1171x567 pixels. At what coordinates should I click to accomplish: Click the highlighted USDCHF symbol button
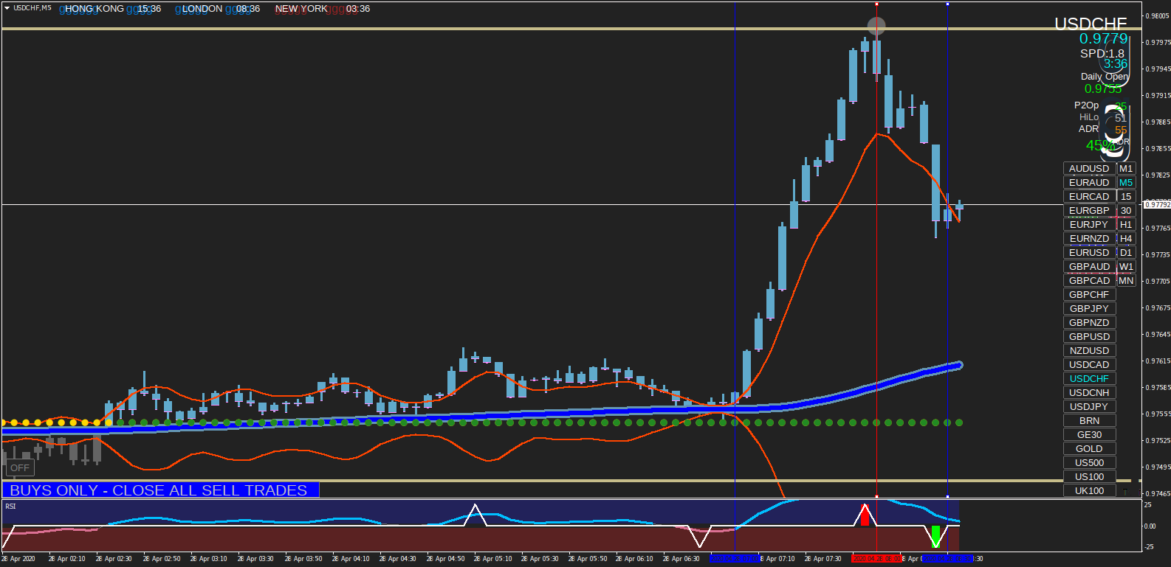[1089, 379]
